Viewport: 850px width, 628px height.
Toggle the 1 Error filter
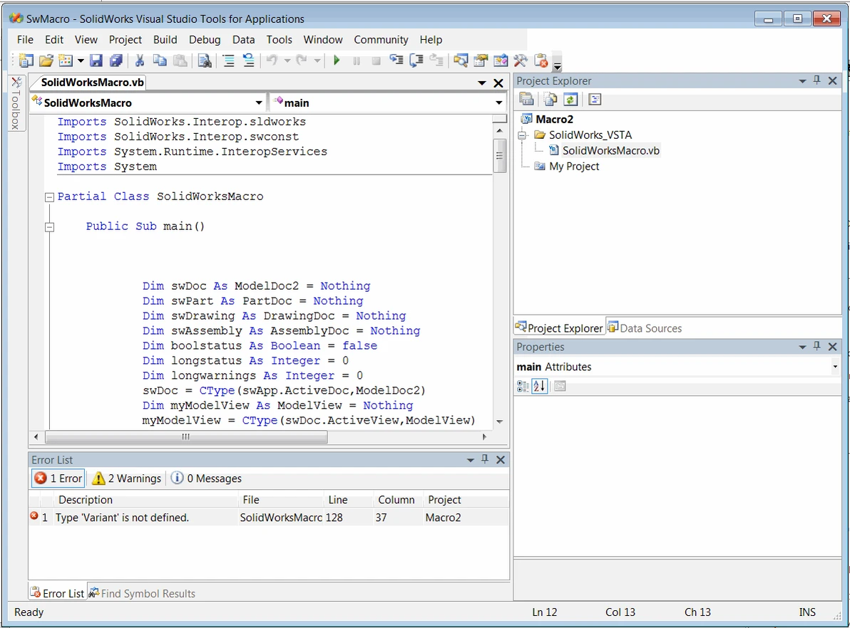pos(58,478)
